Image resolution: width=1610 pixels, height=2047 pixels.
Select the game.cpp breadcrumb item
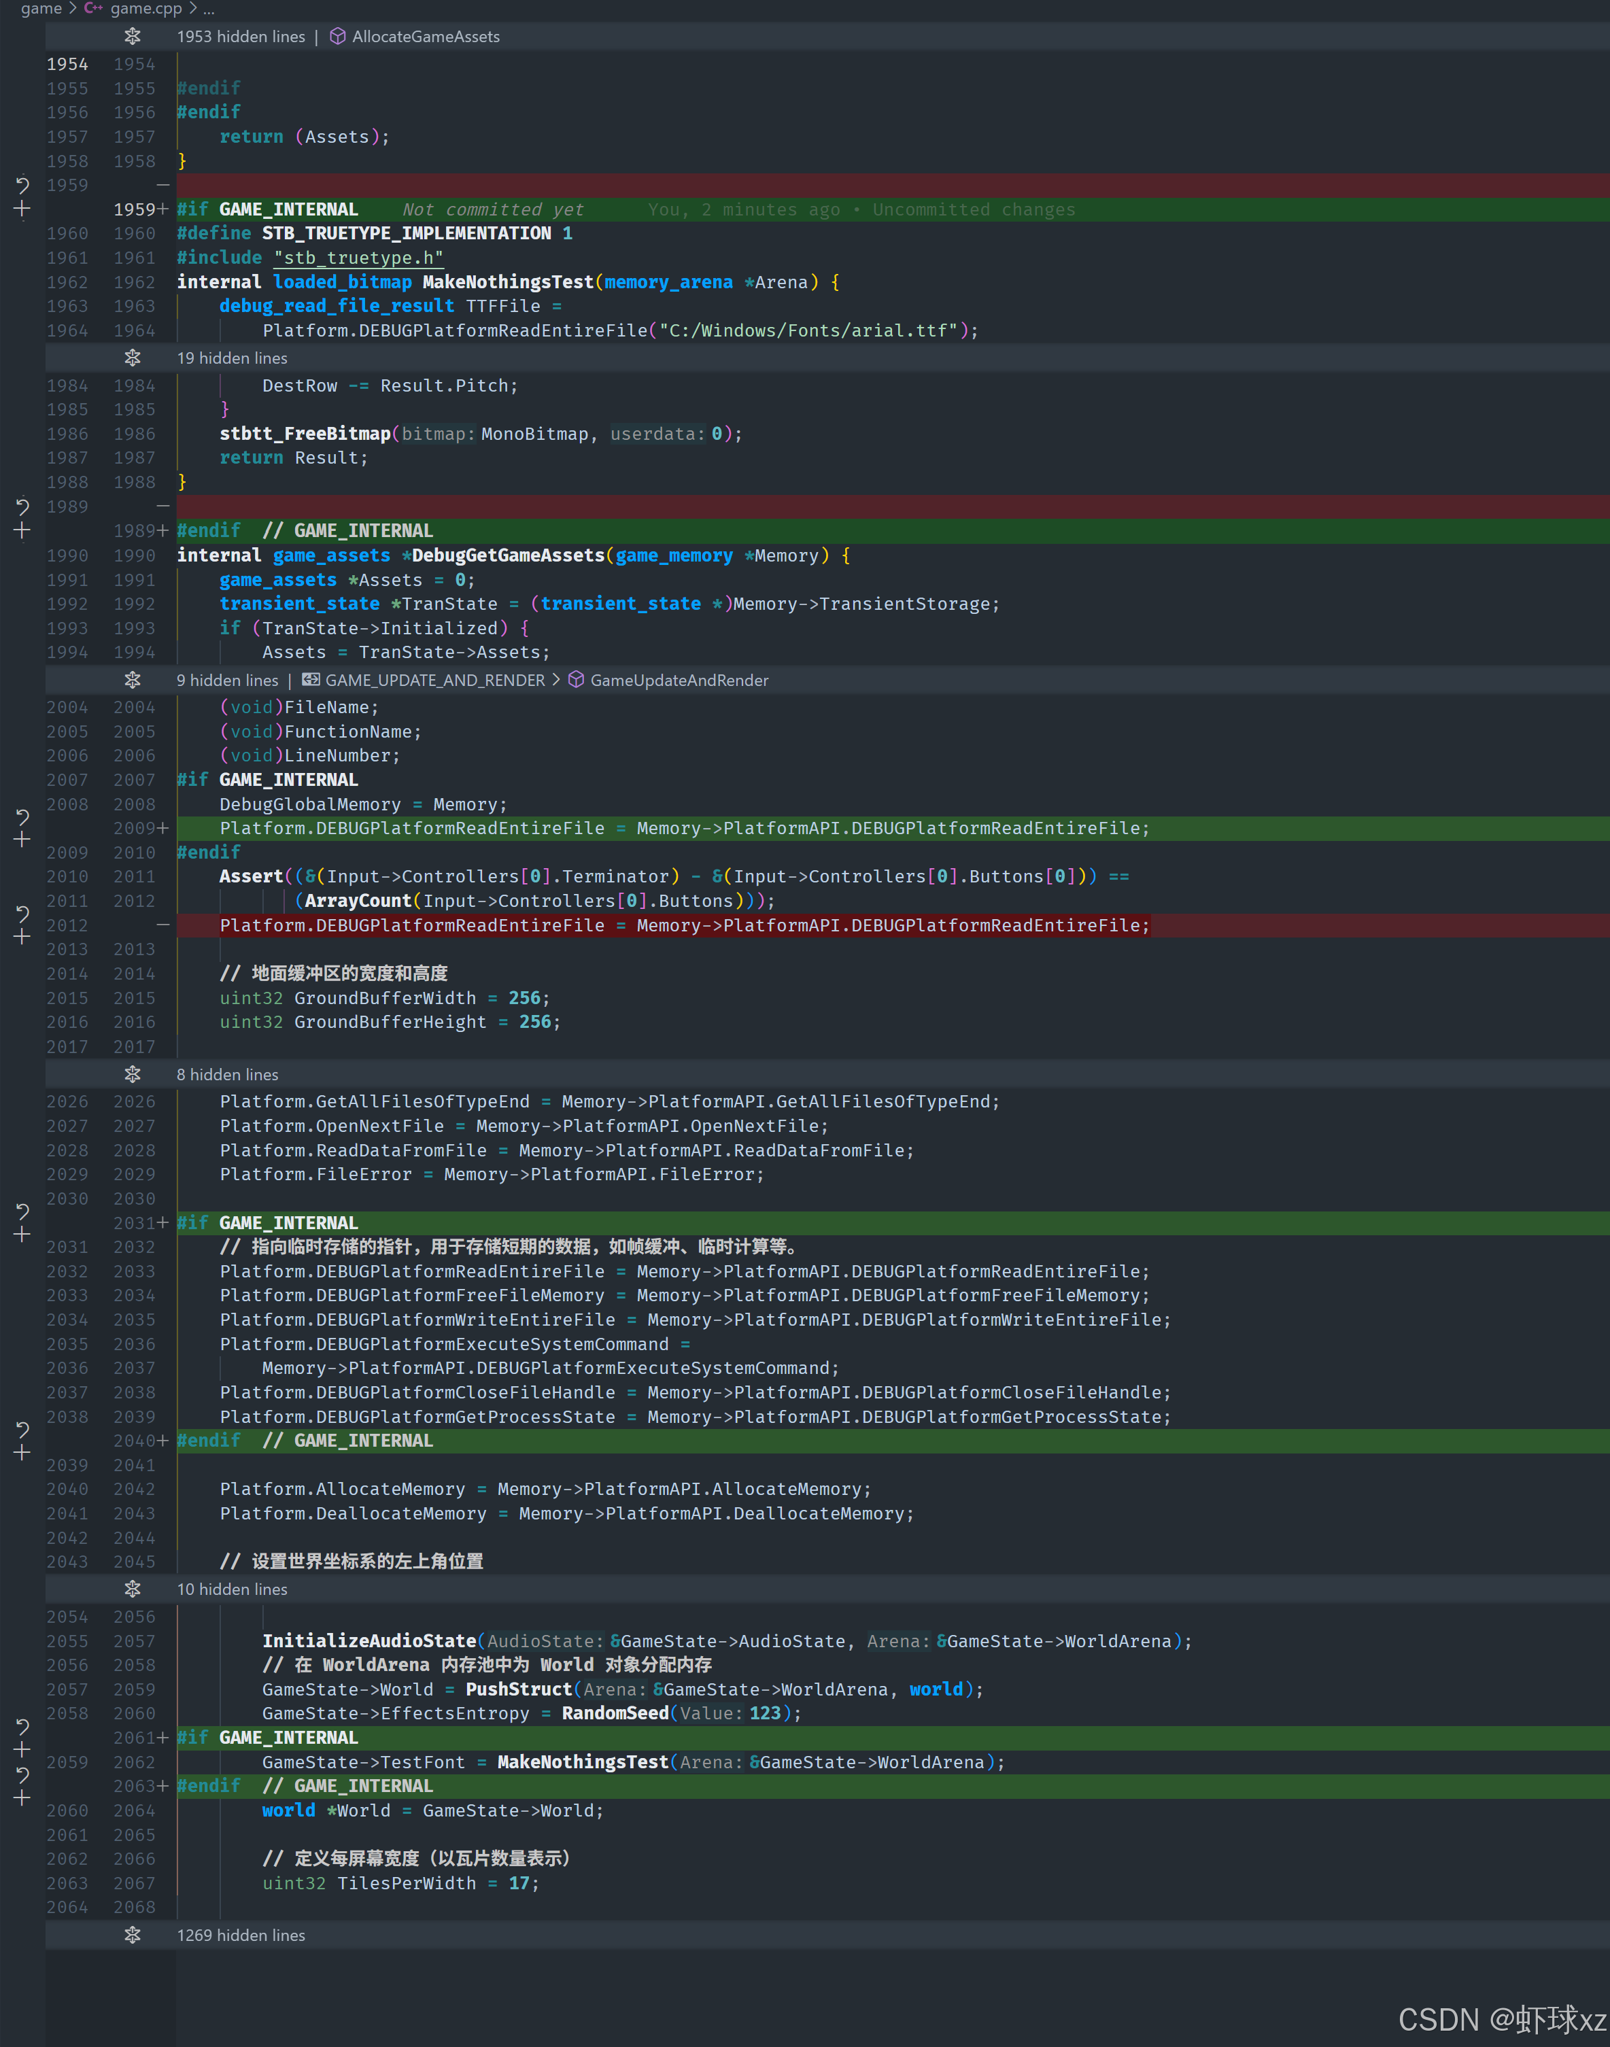146,8
